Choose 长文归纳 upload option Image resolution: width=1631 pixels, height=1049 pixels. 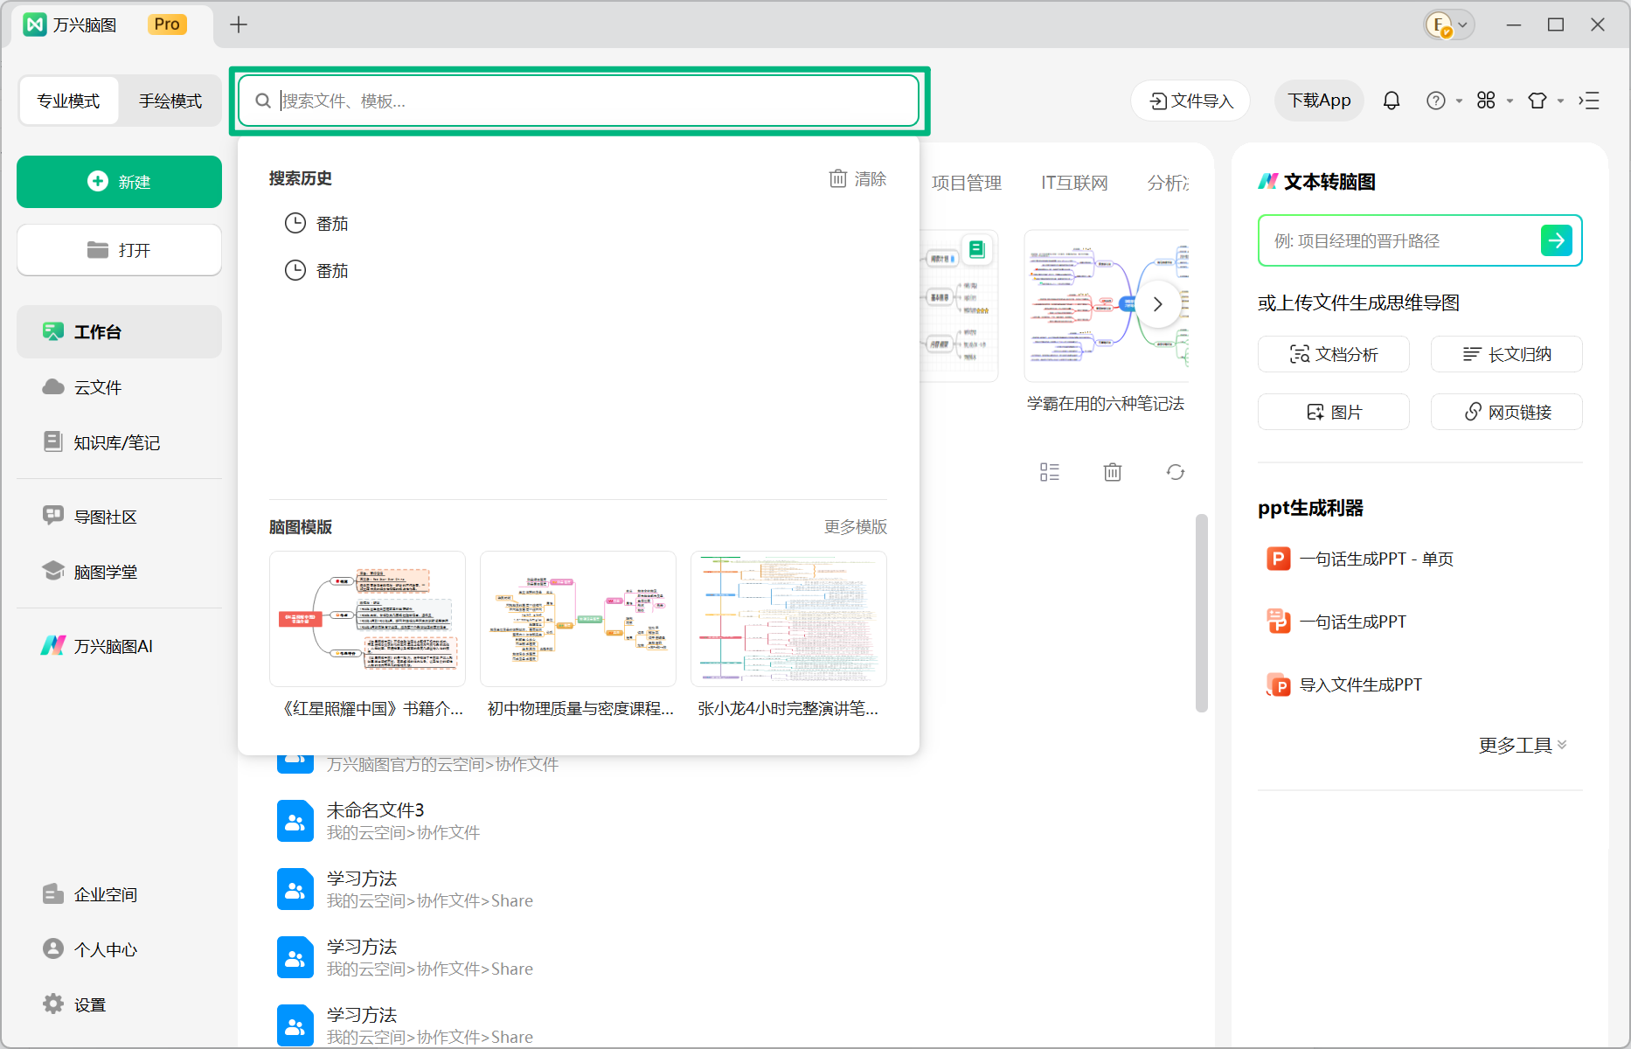point(1507,354)
